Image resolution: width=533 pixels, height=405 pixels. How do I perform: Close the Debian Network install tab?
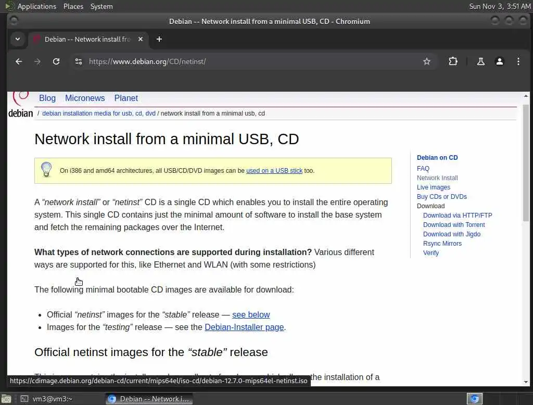coord(141,39)
